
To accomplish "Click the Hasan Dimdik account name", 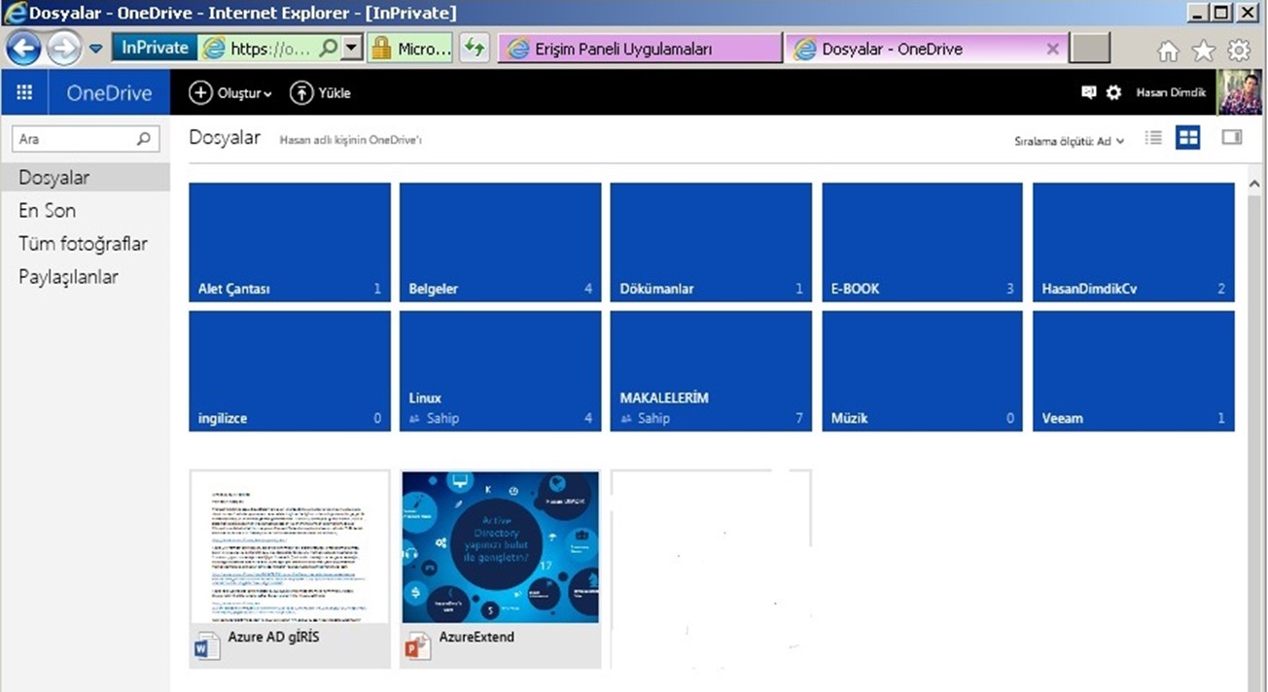I will click(x=1171, y=93).
